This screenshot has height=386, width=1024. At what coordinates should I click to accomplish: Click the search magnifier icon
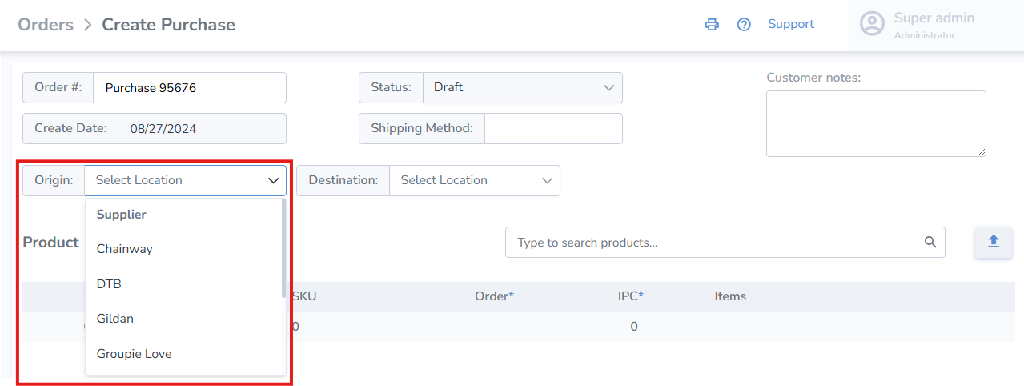[930, 242]
